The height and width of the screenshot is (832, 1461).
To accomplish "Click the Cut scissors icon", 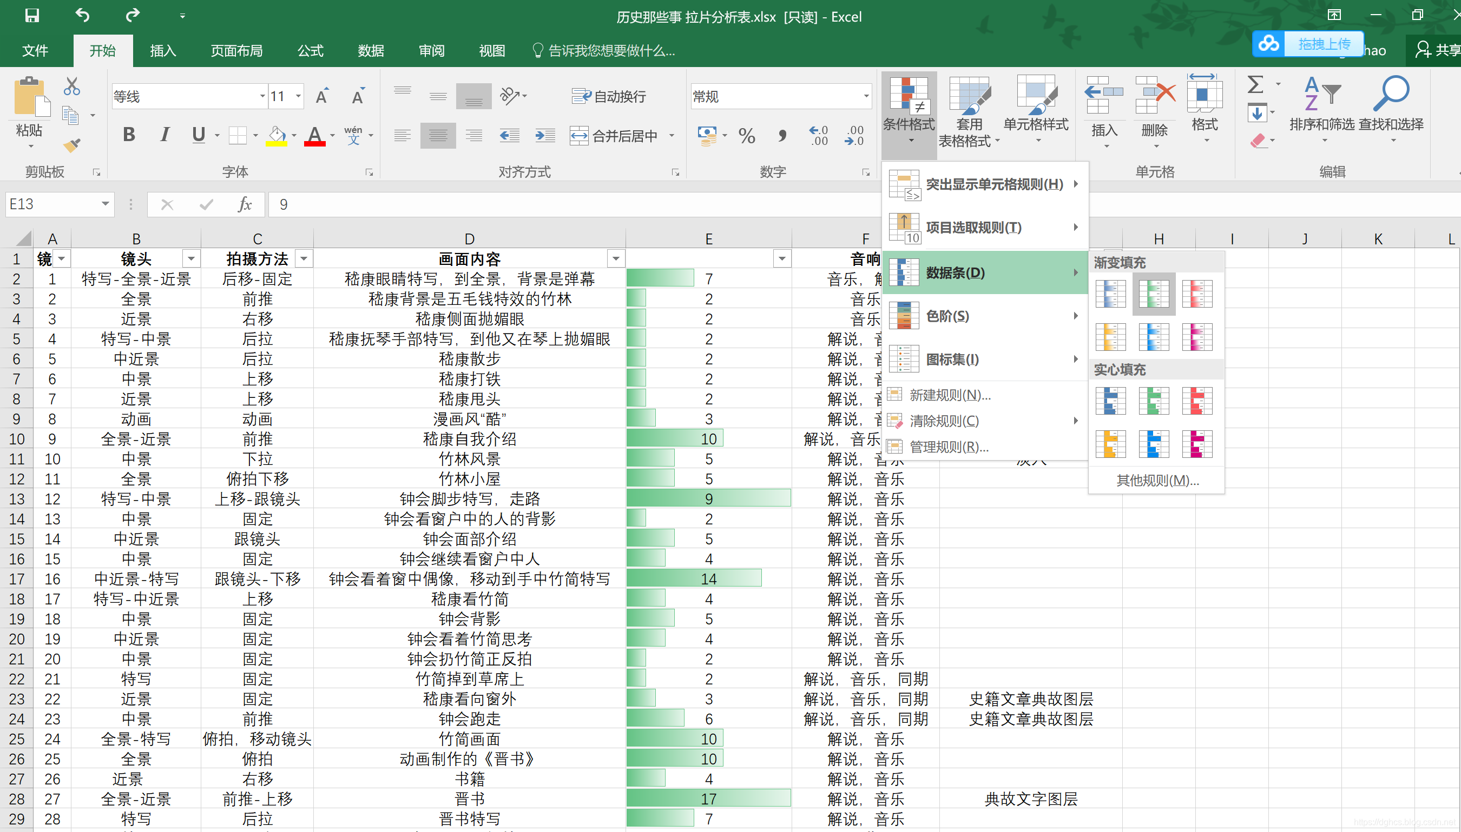I will (x=71, y=86).
